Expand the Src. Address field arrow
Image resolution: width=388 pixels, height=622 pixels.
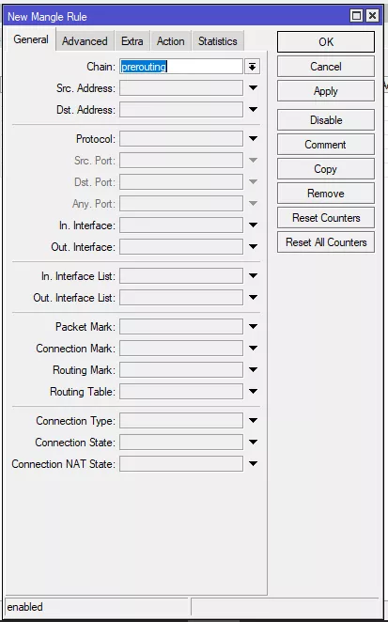pyautogui.click(x=253, y=88)
